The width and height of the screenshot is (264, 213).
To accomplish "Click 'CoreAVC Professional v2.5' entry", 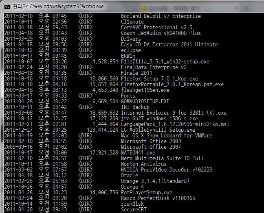I will click(156, 27).
